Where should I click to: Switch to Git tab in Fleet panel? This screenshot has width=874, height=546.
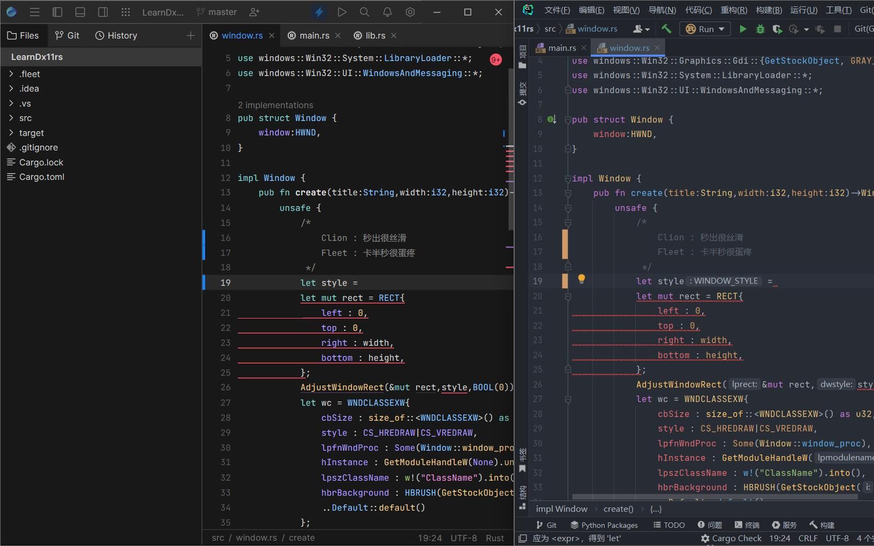pos(67,35)
